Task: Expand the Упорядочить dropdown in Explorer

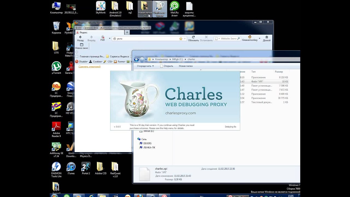Action: click(145, 66)
